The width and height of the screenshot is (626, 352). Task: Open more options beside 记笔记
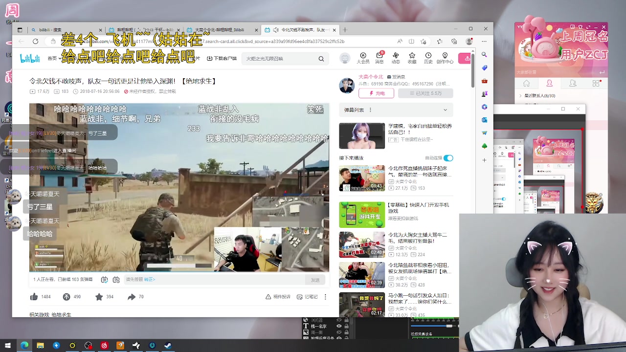[x=325, y=297]
